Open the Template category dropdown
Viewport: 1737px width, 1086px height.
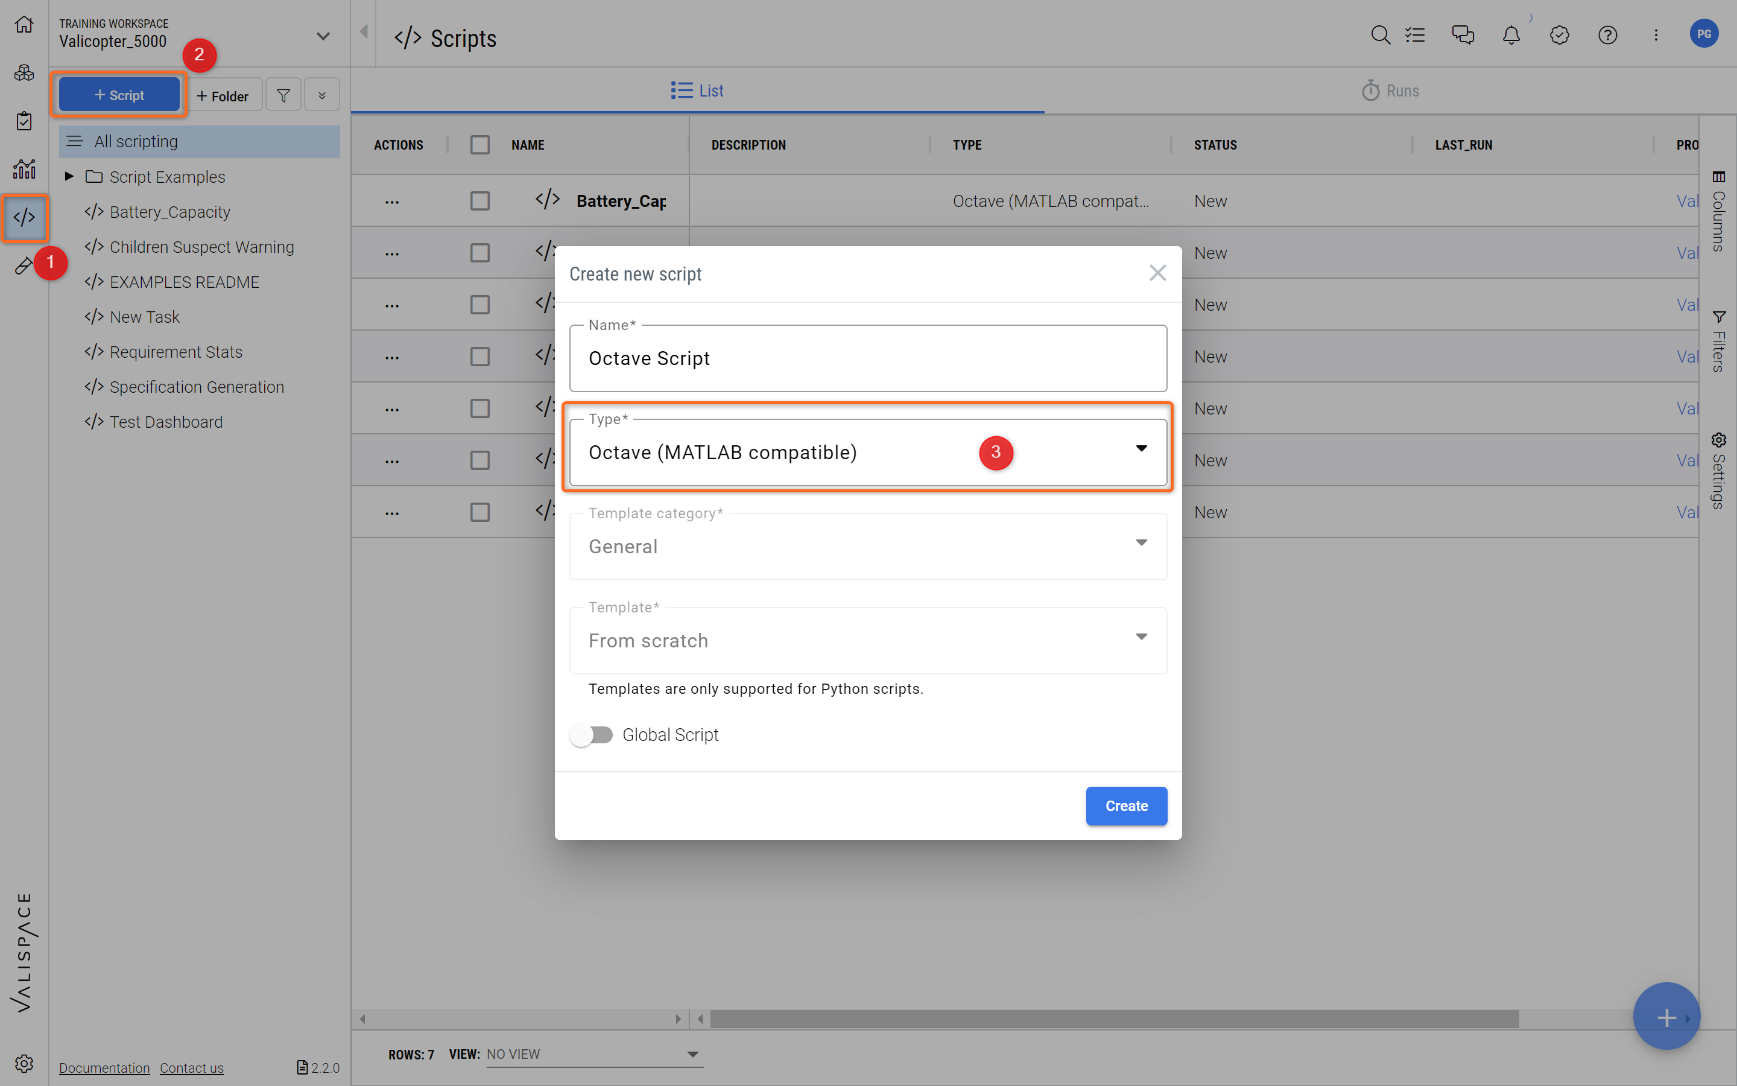(x=868, y=546)
